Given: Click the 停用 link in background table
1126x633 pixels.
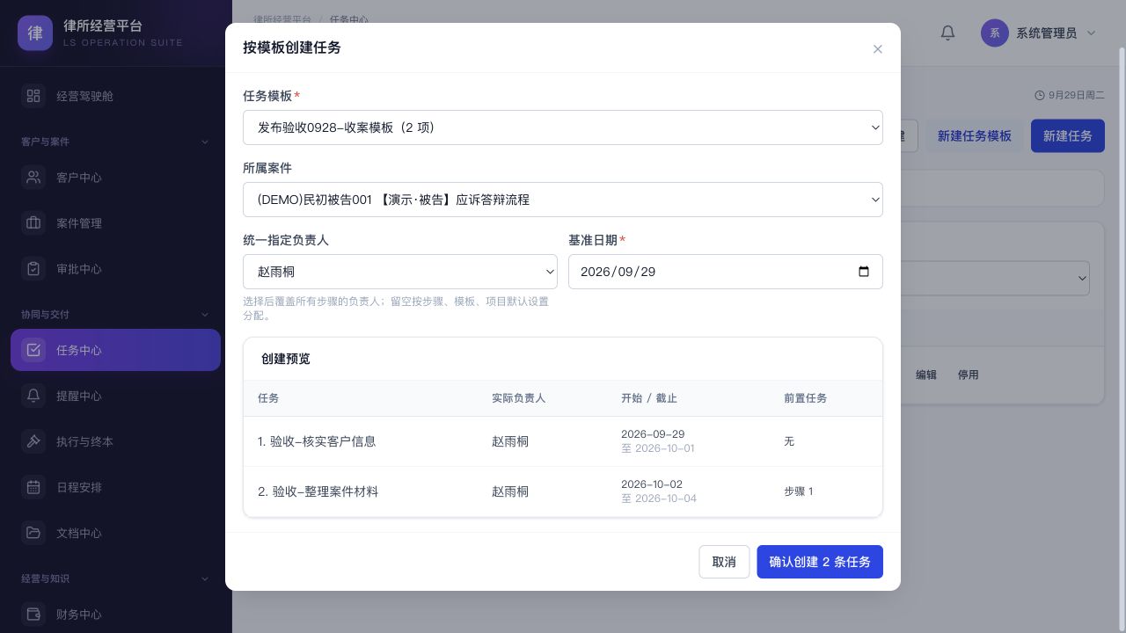Looking at the screenshot, I should pyautogui.click(x=969, y=375).
